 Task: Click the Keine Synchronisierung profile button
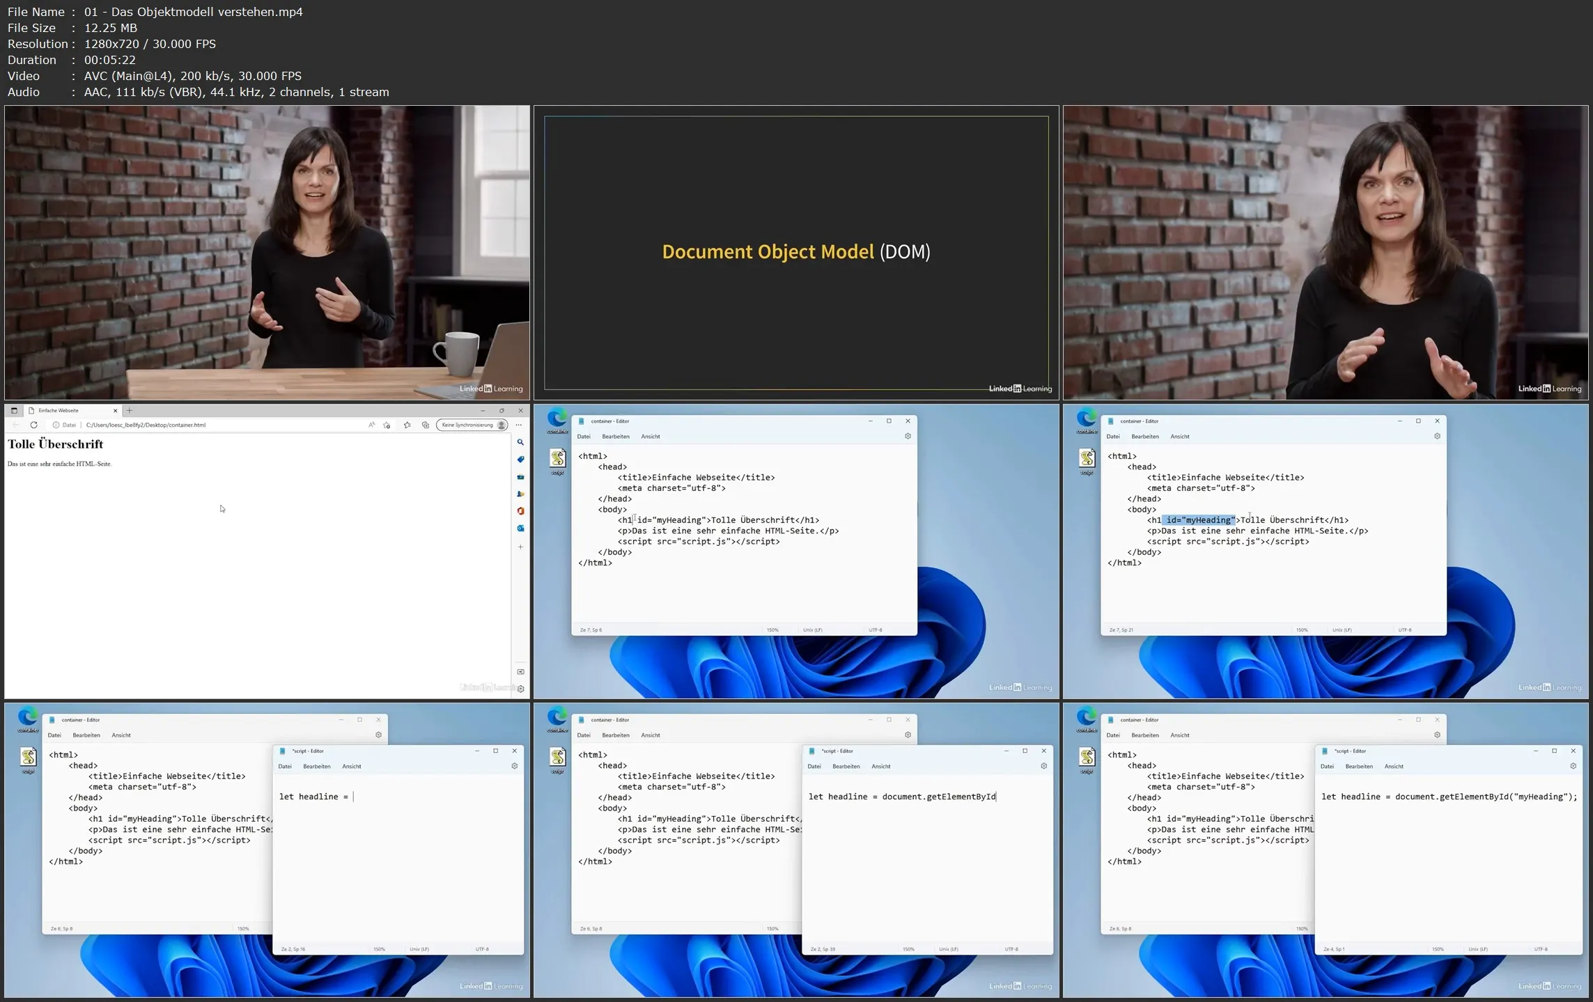(x=472, y=425)
